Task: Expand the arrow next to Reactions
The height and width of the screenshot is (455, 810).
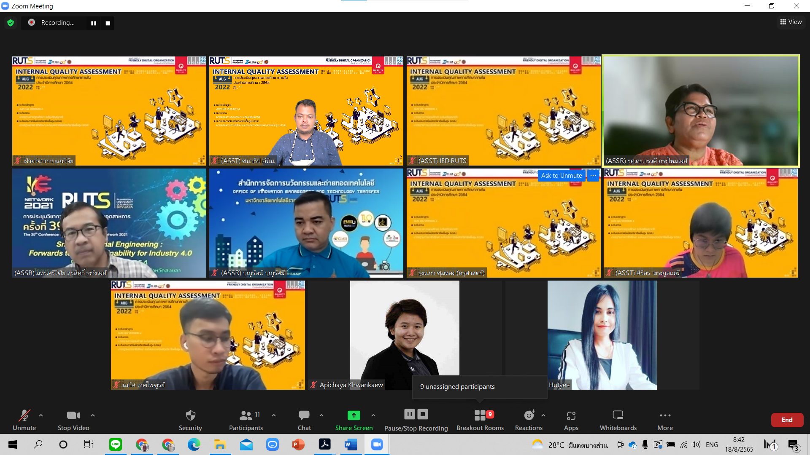Action: [543, 415]
